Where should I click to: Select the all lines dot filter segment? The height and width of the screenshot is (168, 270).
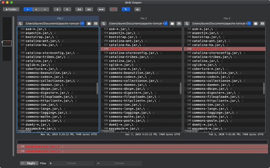tap(28, 9)
